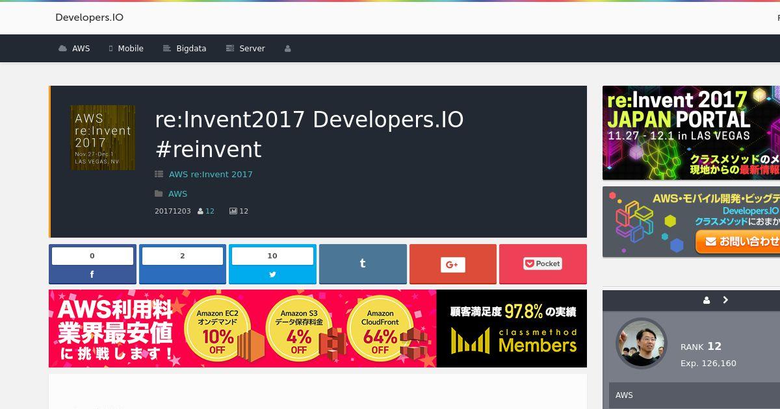Select the Mobile navigation menu item
The image size is (780, 409).
tap(126, 49)
